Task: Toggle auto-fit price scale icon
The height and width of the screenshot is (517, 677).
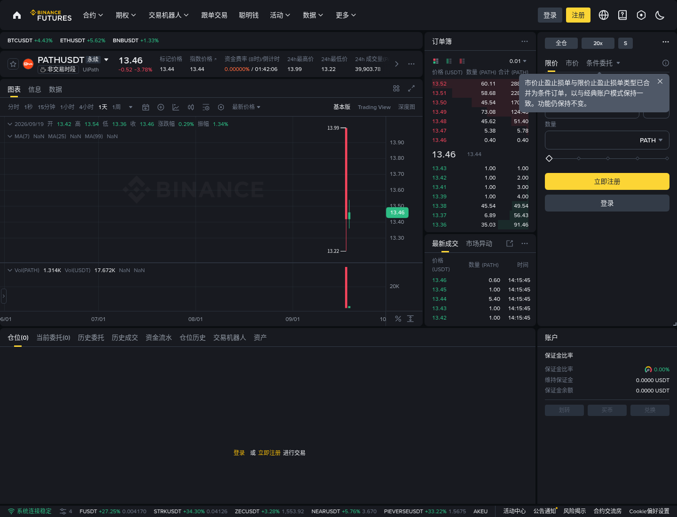Action: tap(410, 319)
